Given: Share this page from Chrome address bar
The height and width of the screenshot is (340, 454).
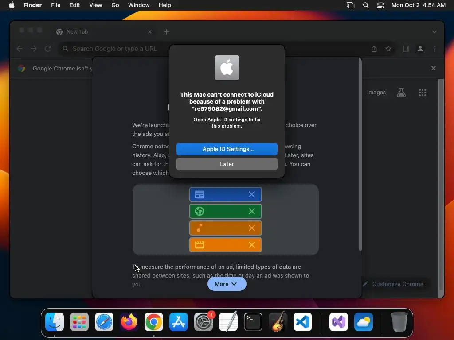Looking at the screenshot, I should pos(374,49).
